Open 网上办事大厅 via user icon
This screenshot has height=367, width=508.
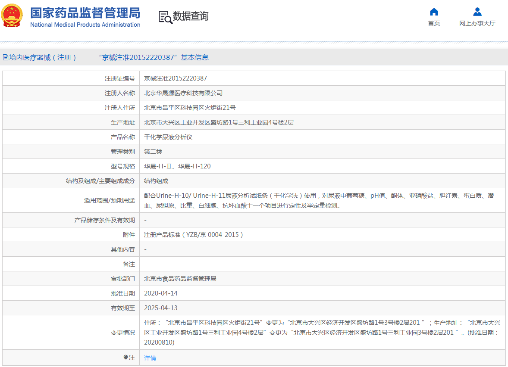[x=477, y=12]
